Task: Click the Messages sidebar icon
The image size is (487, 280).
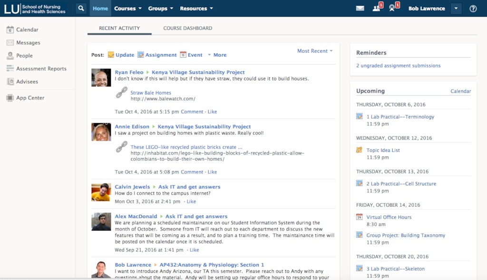Action: coord(10,42)
